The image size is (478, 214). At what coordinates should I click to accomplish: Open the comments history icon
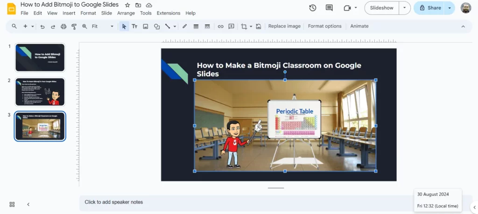(x=329, y=8)
